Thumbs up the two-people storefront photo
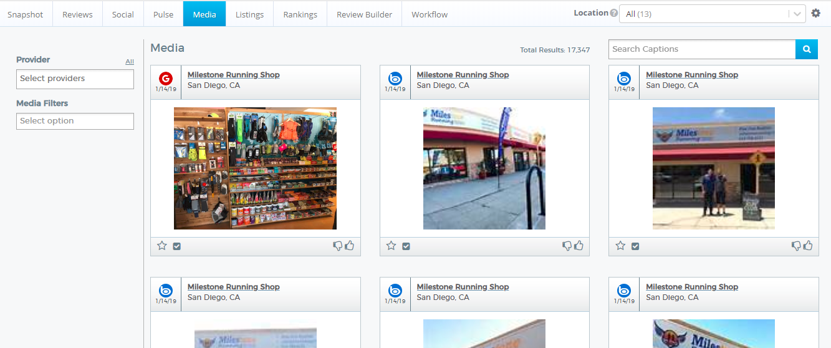The height and width of the screenshot is (348, 831). click(x=809, y=246)
